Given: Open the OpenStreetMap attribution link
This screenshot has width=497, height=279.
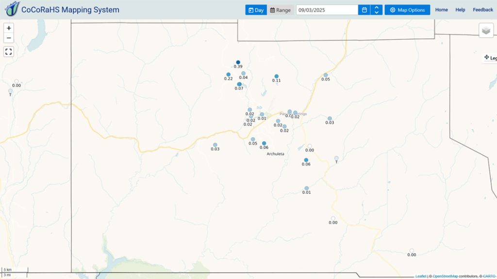Looking at the screenshot, I should click(446, 276).
